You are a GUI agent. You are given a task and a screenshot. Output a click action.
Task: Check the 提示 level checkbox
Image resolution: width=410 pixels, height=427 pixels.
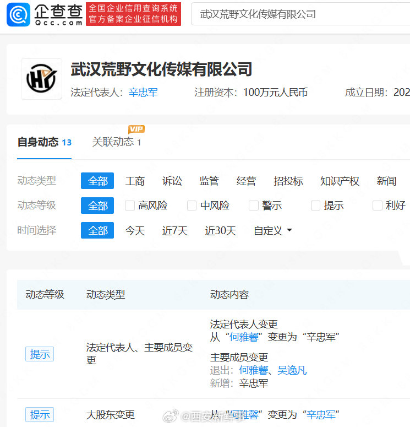[315, 206]
